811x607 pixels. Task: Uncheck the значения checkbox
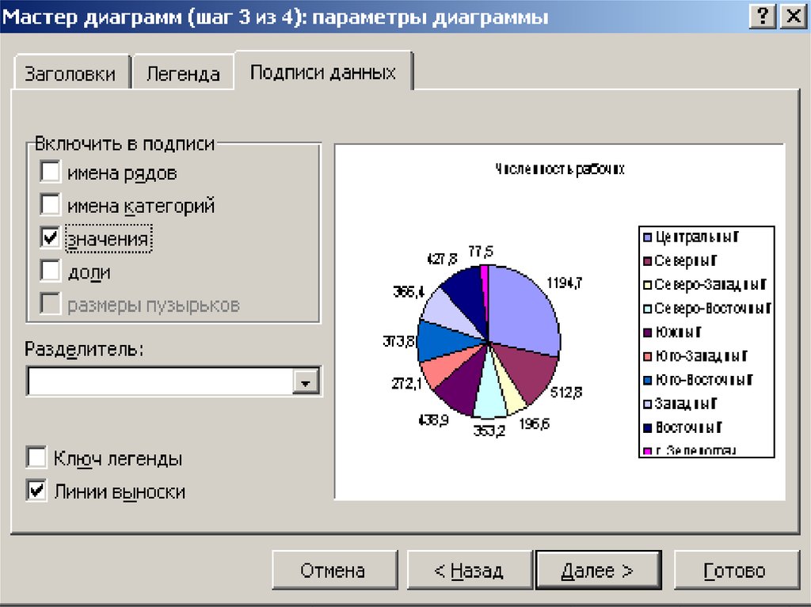tap(50, 238)
